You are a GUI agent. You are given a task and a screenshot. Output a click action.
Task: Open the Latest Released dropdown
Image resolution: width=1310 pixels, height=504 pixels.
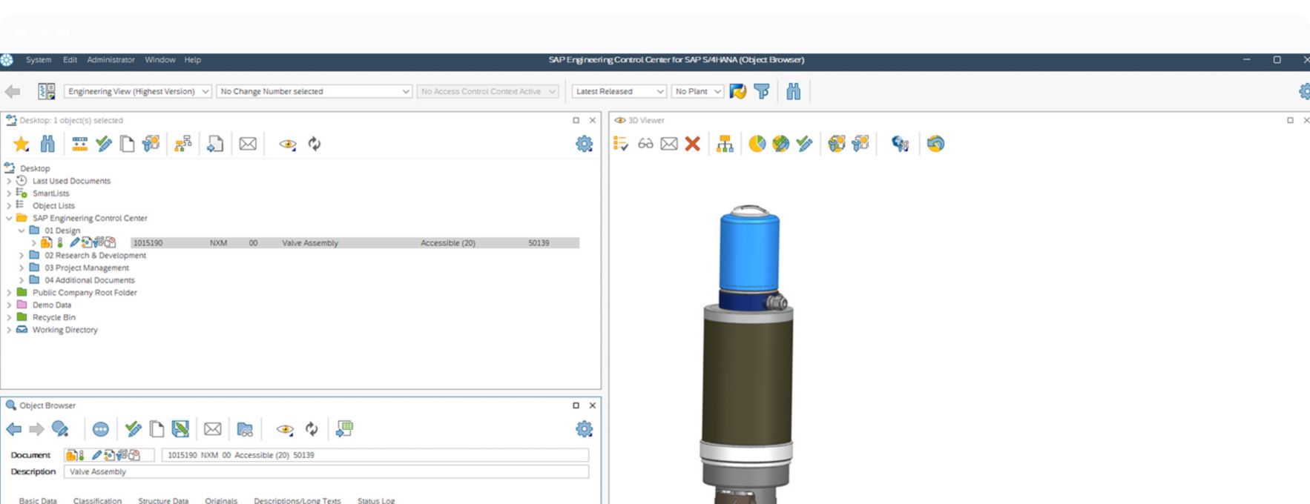point(619,91)
